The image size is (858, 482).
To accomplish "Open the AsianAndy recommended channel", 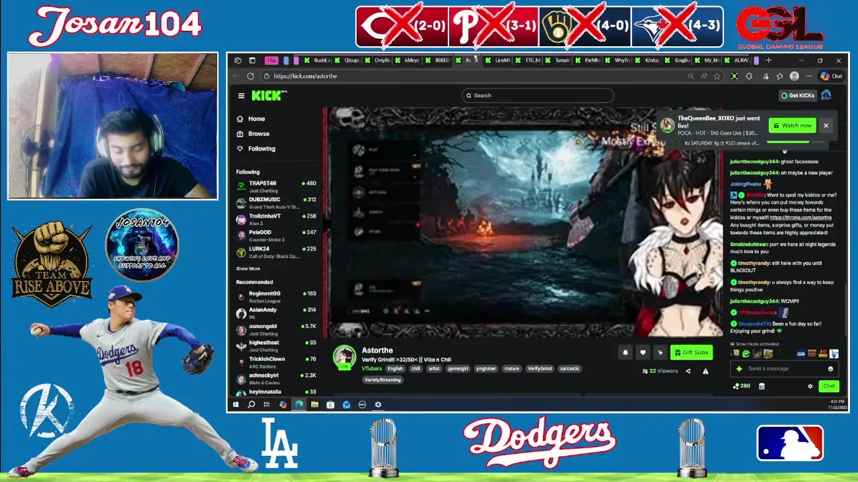I will click(x=275, y=313).
